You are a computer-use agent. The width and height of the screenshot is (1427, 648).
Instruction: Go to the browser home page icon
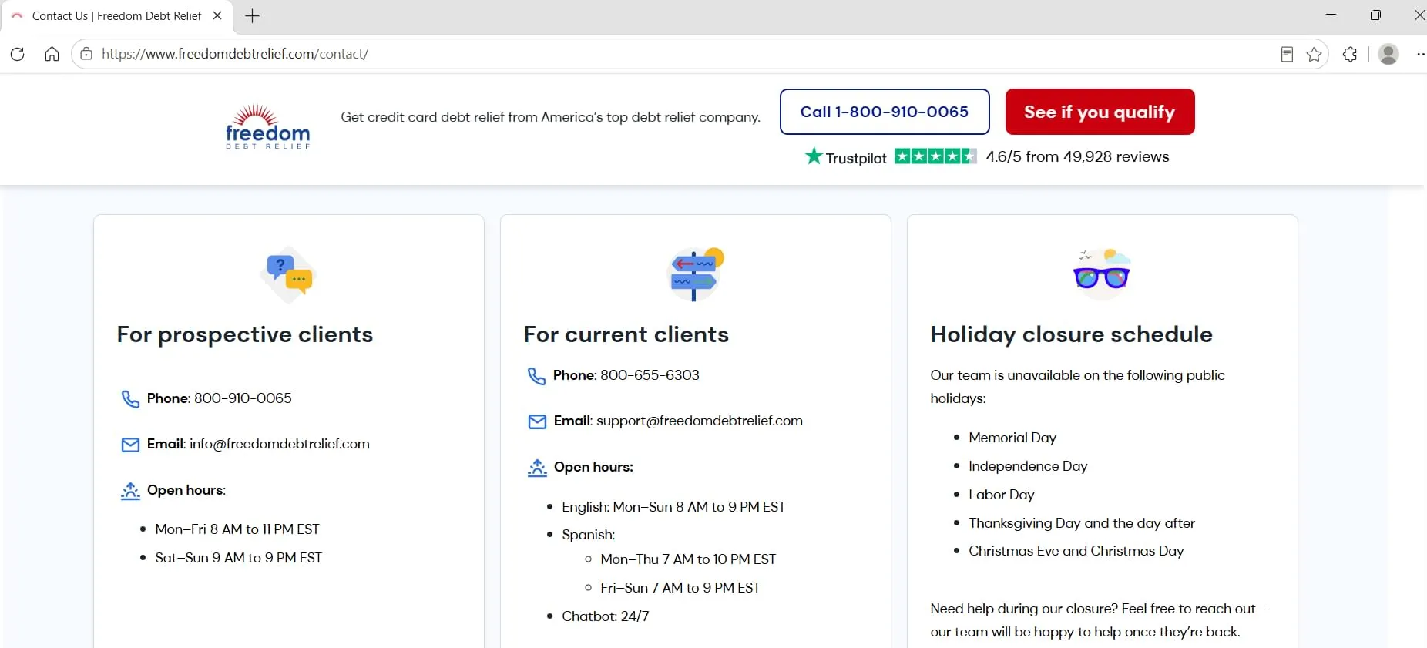(52, 54)
